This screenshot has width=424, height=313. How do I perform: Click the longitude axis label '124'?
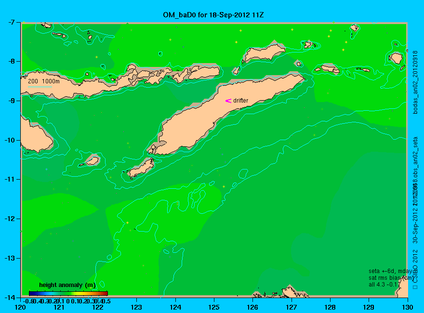[x=175, y=307]
